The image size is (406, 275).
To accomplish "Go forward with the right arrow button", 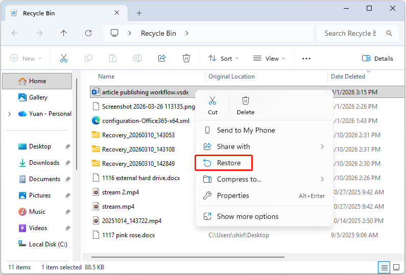I will (39, 33).
